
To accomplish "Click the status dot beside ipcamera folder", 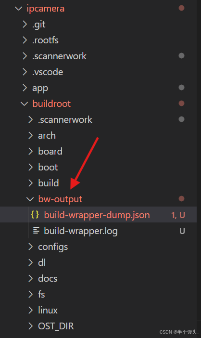I will (181, 8).
